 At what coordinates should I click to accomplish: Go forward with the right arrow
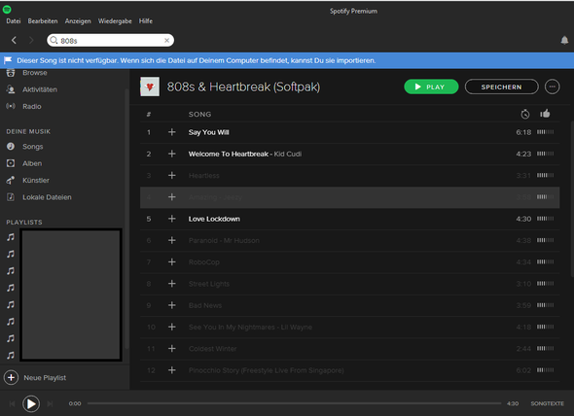coord(31,40)
